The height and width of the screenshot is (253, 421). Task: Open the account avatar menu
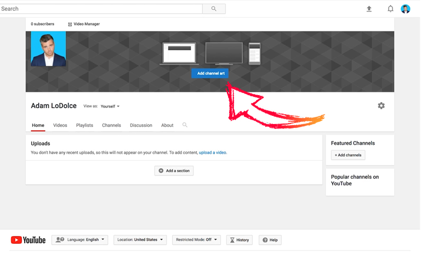coord(406,9)
